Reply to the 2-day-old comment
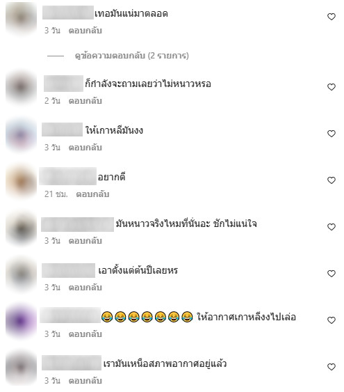 point(85,101)
